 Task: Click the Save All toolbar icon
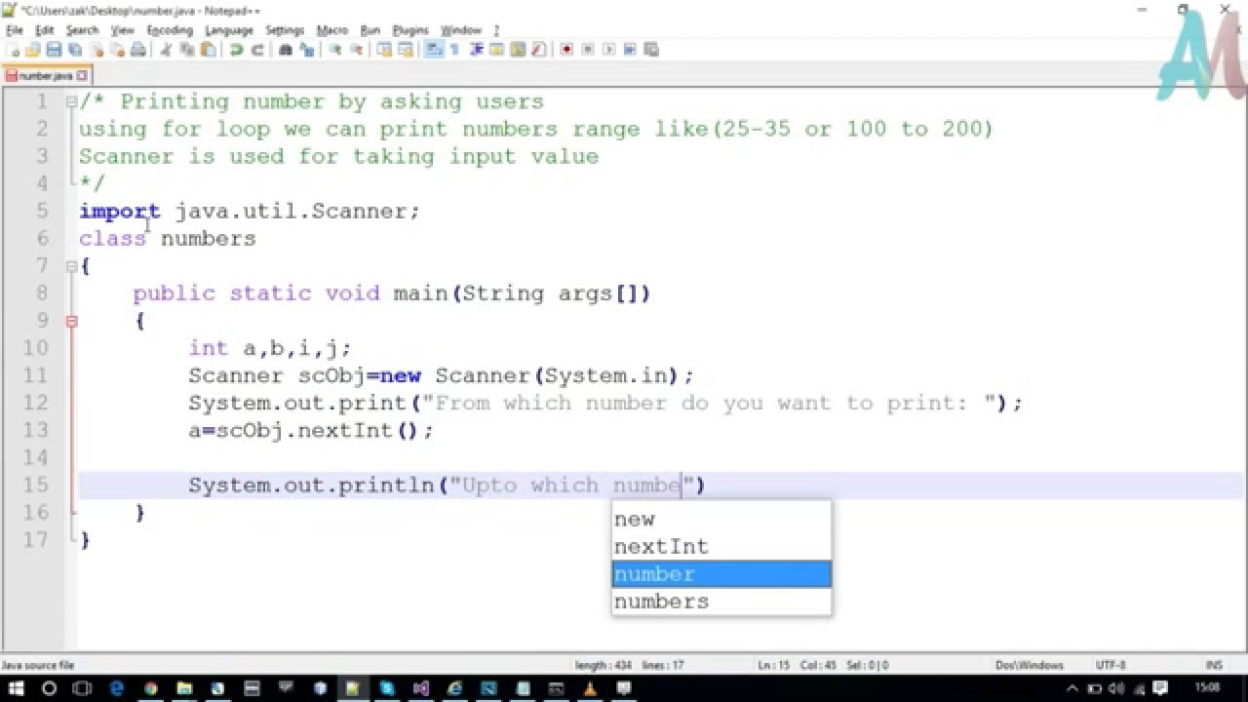click(75, 49)
